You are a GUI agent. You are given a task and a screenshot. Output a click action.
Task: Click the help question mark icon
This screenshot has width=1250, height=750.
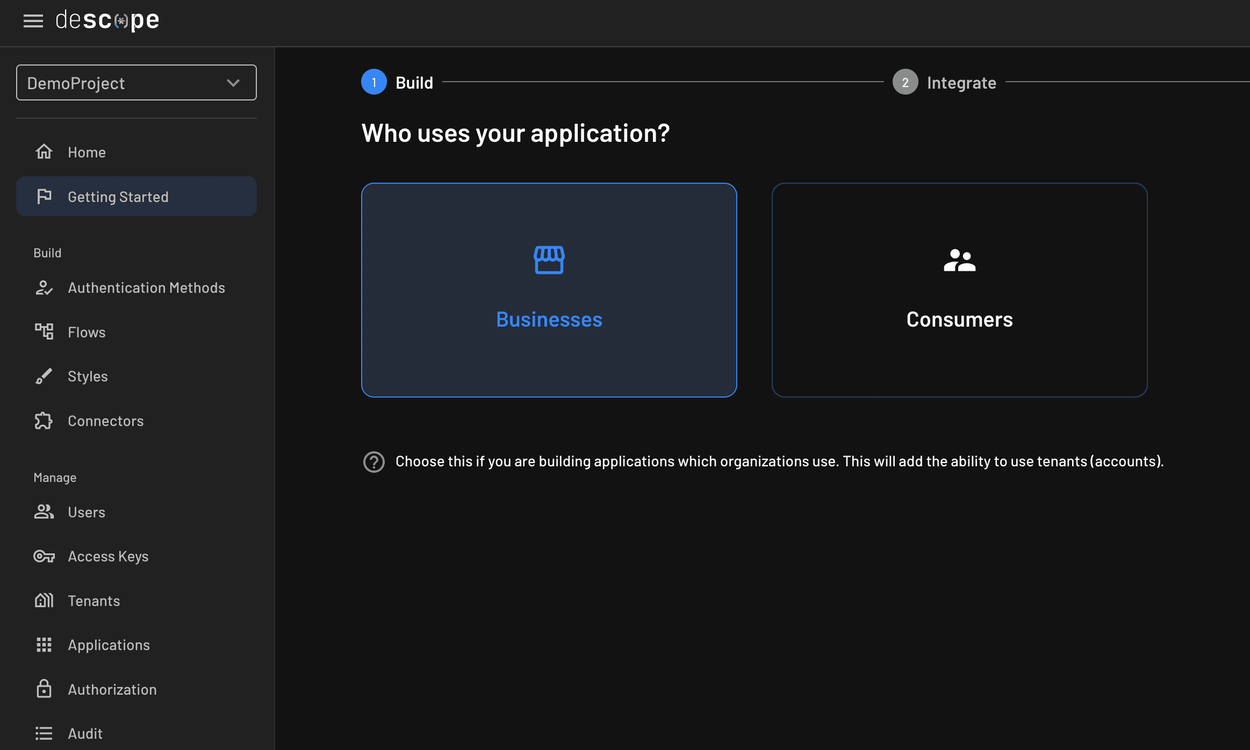coord(374,461)
